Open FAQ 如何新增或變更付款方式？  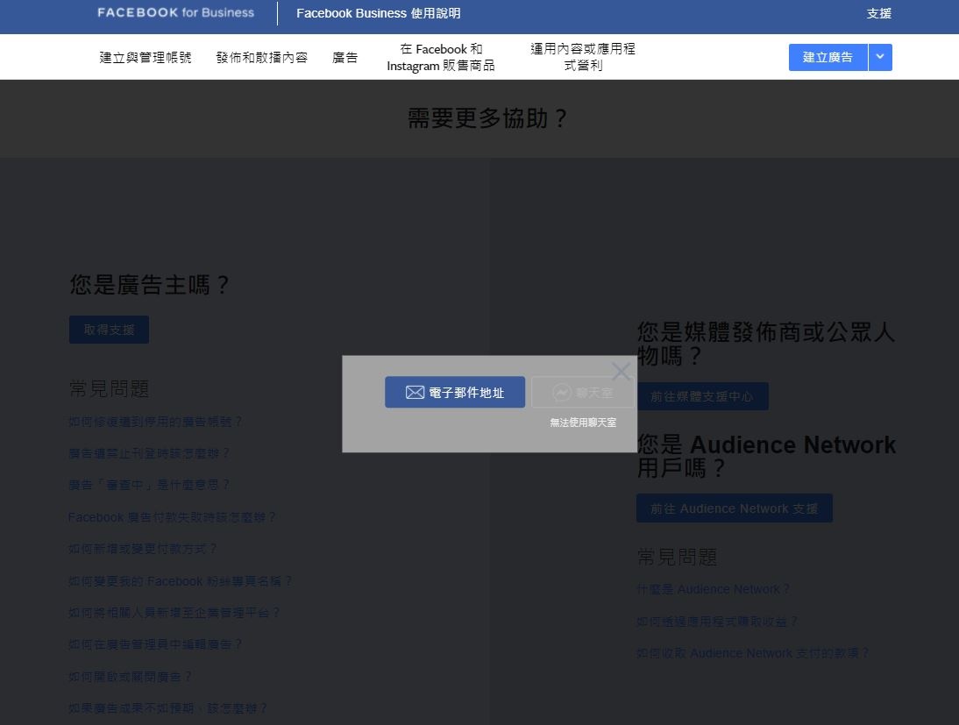[143, 549]
